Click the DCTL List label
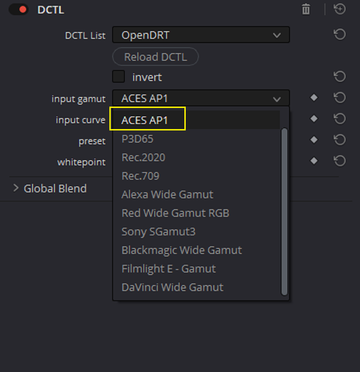This screenshot has width=360, height=372. 85,35
